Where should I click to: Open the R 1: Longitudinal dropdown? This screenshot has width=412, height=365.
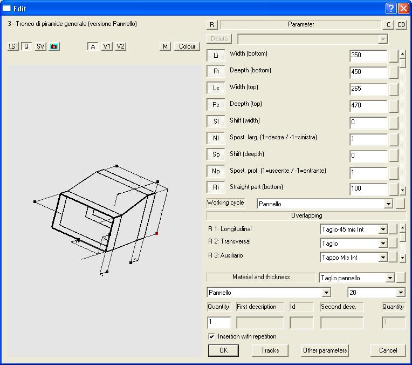[383, 229]
